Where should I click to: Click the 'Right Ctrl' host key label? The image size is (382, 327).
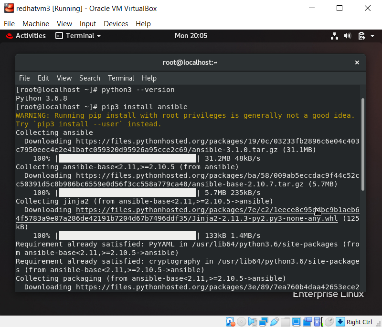[x=359, y=322]
